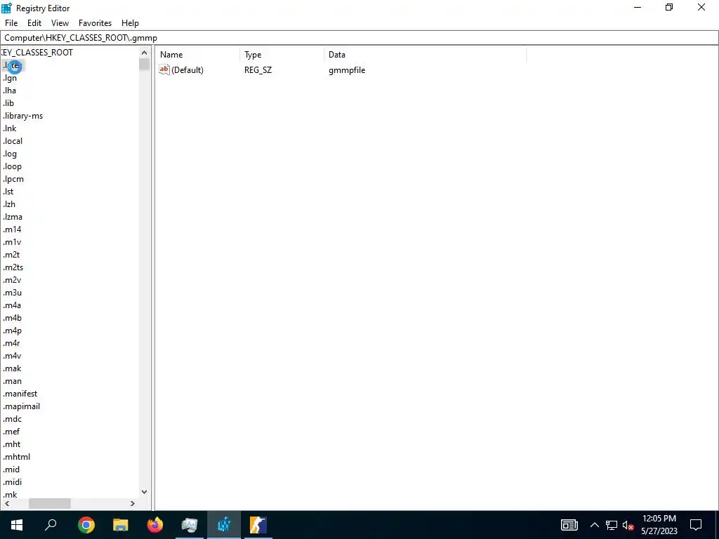
Task: Click the registry path address bar
Action: 359,38
